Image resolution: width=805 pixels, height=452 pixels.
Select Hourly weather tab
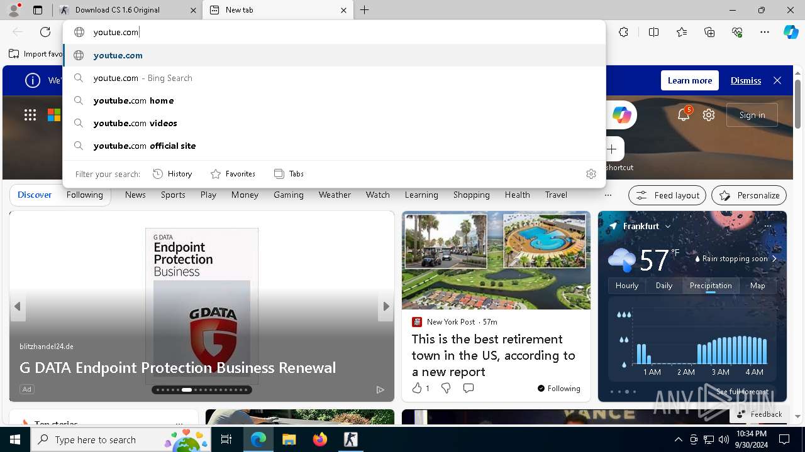[x=627, y=285]
